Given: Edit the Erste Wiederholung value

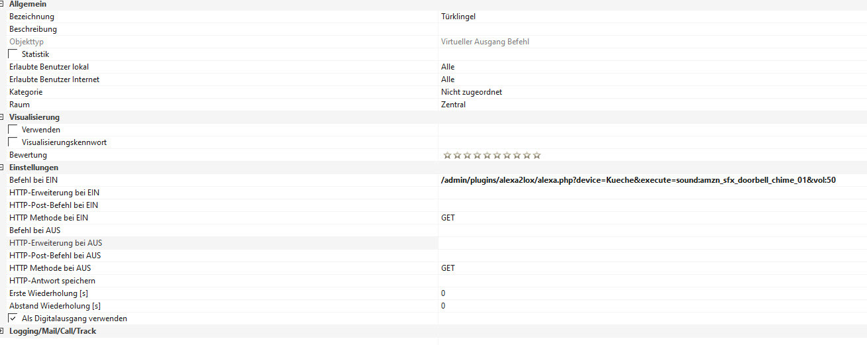Looking at the screenshot, I should [444, 293].
